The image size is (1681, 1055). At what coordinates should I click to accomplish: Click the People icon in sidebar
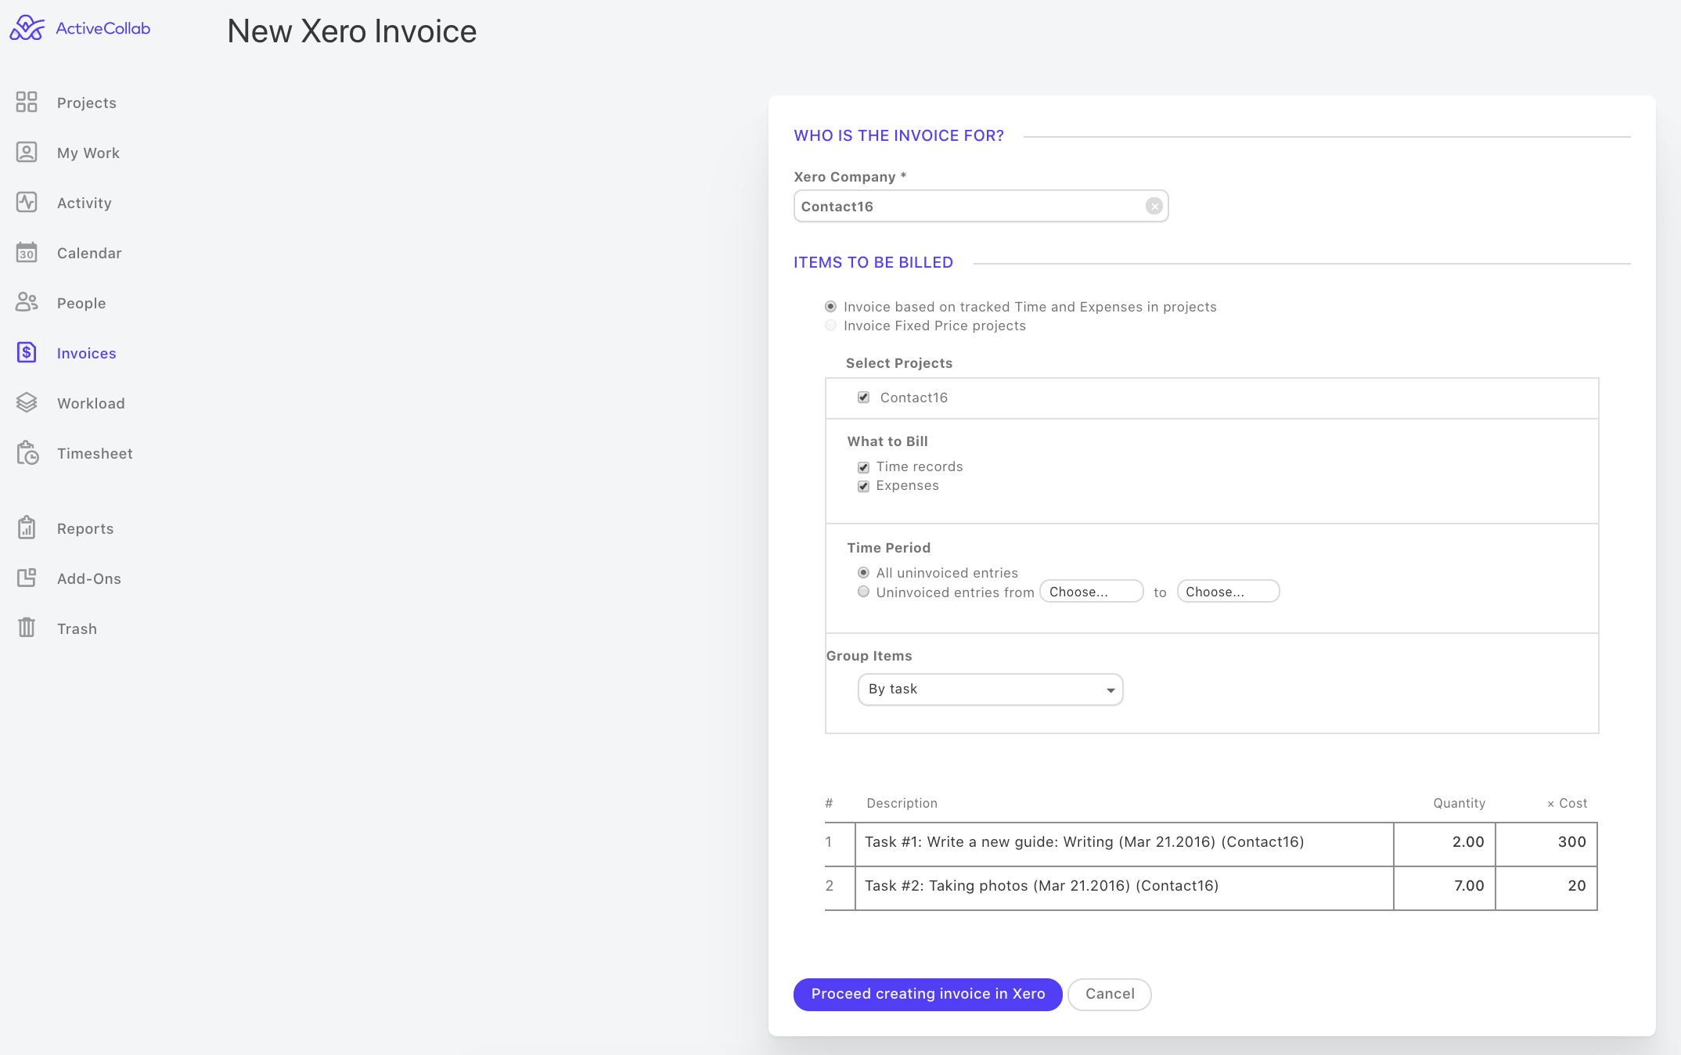click(27, 302)
